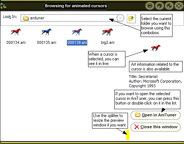Expand the Look In folder dropdown arrow

click(x=120, y=18)
